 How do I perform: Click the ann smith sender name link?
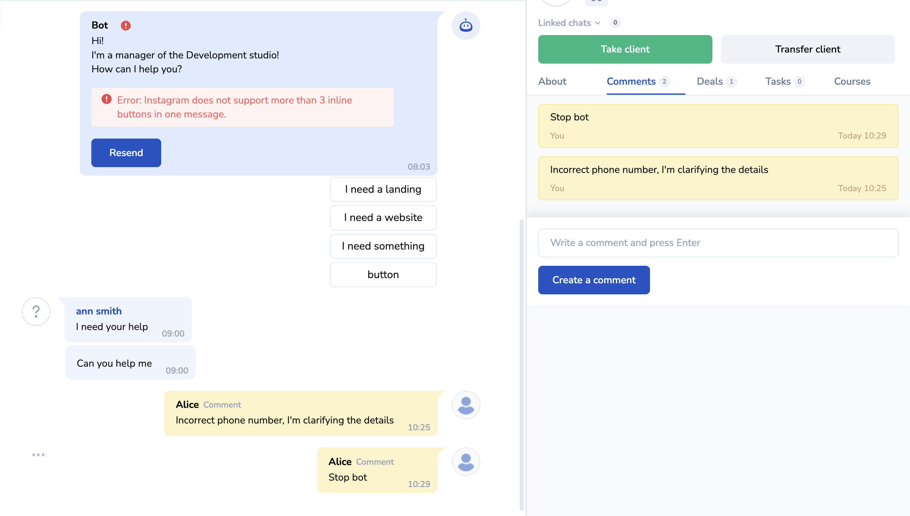click(x=99, y=311)
